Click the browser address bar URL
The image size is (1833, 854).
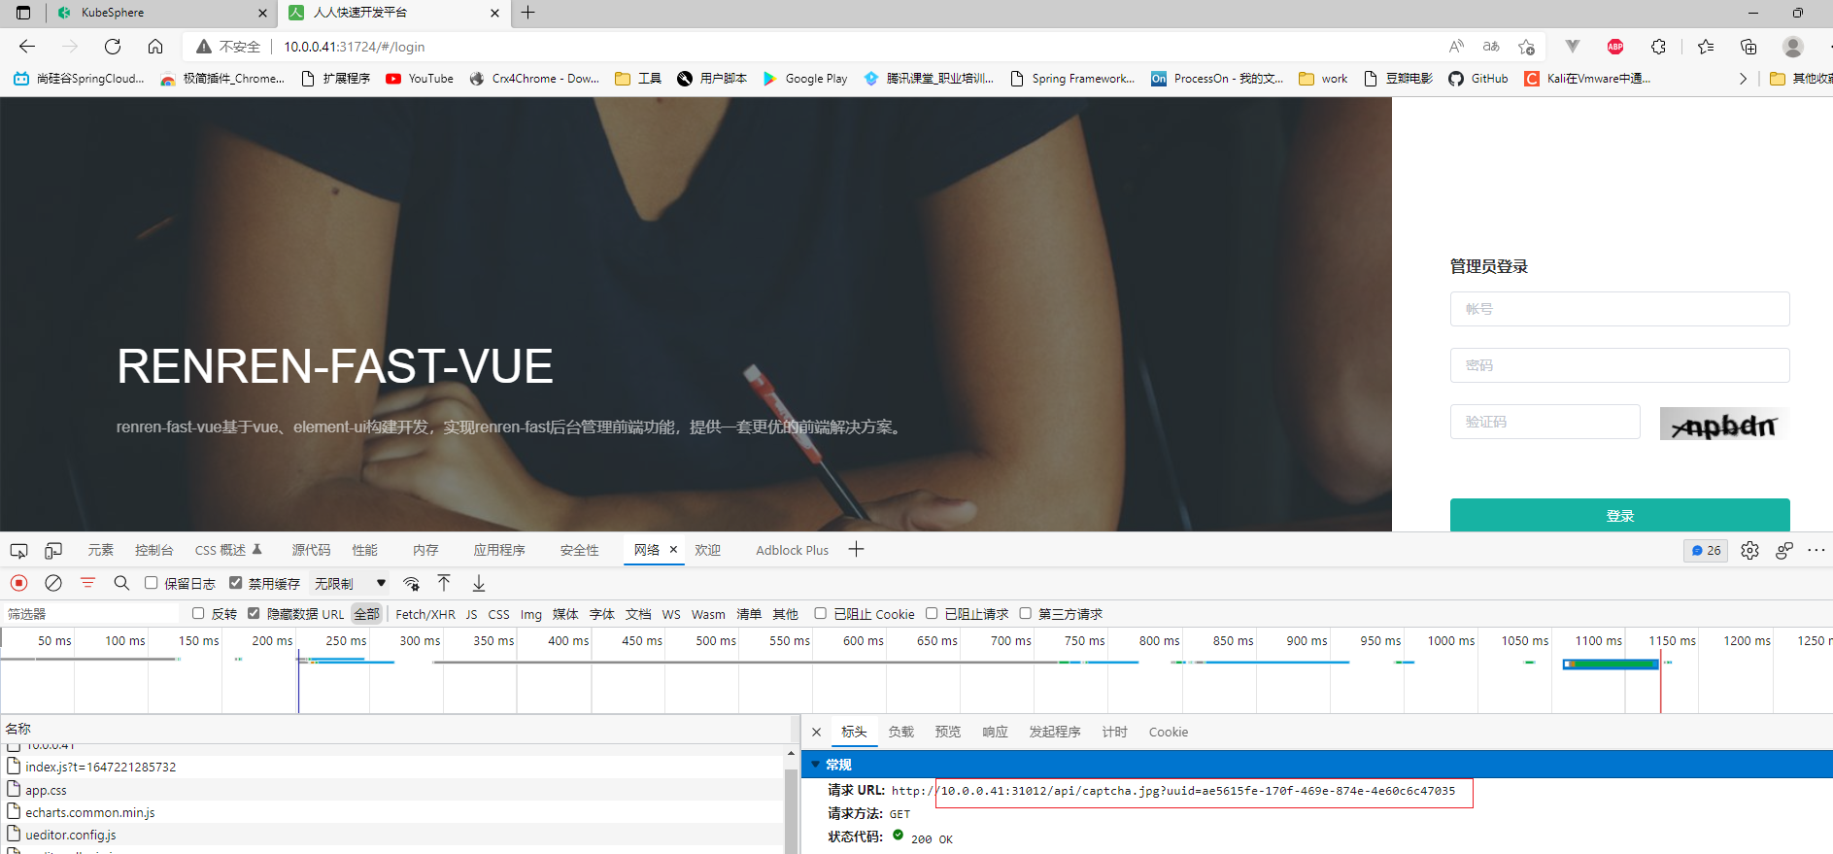(x=355, y=47)
